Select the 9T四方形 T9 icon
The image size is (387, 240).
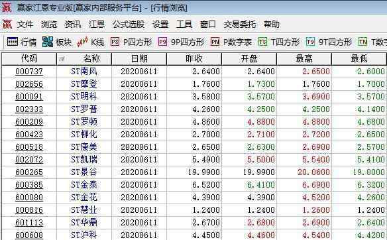tap(310, 42)
